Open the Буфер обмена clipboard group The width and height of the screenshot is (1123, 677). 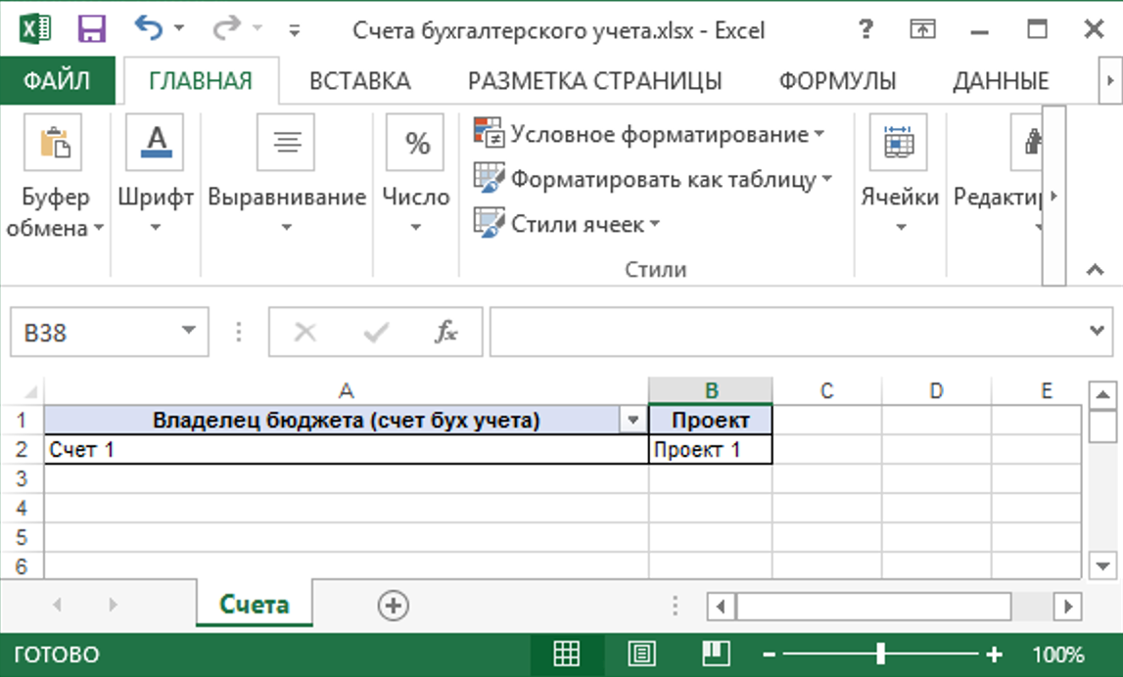click(x=55, y=176)
